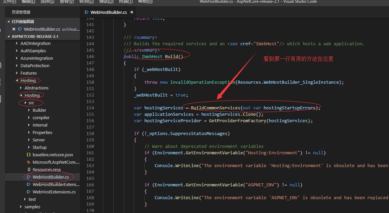Click the JSON braces icon for baseline.netcore.json
Screen dimensions: 389x213
coord(29,155)
